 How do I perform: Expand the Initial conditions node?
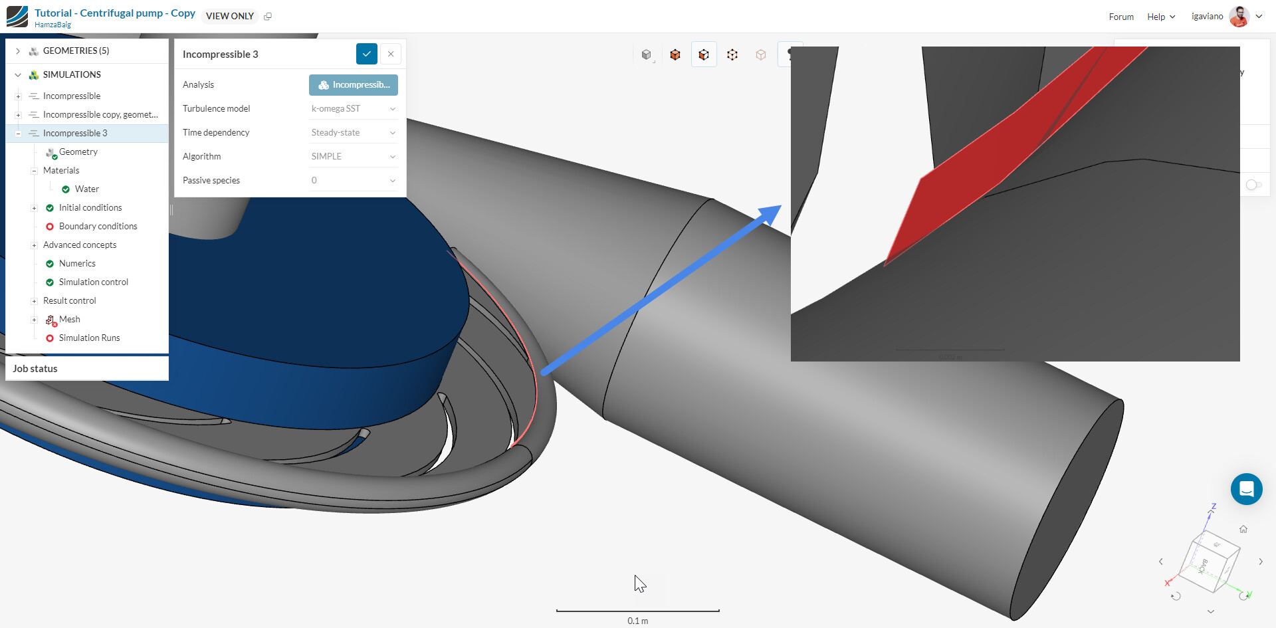[x=34, y=208]
